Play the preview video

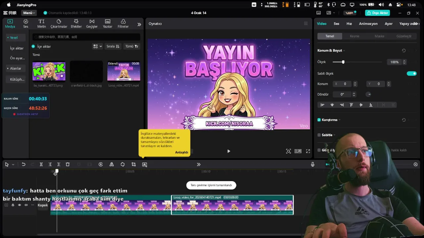tap(229, 151)
